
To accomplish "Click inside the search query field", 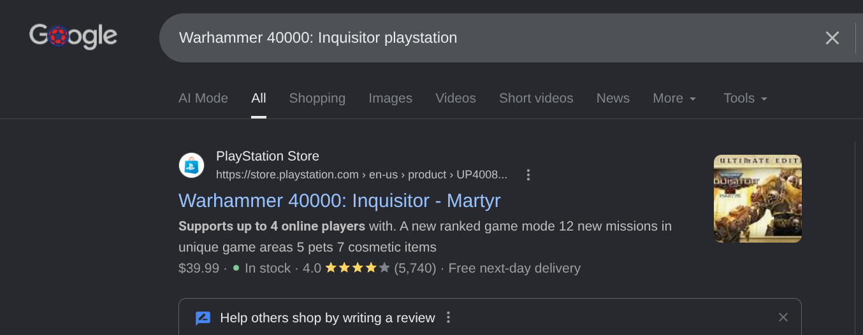I will [484, 38].
